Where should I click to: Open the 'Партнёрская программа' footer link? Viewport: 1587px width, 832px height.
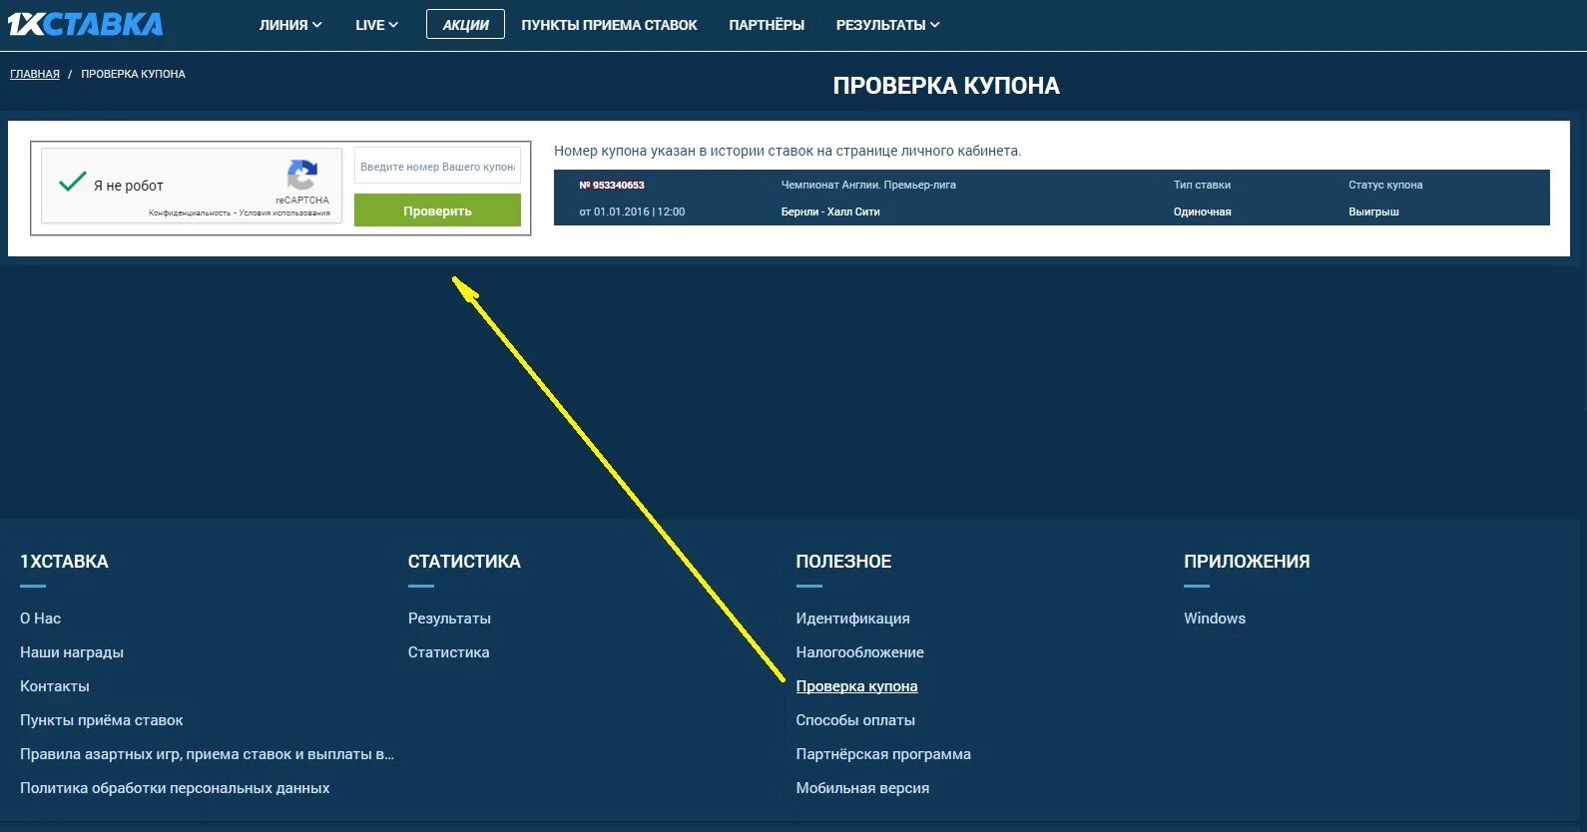pos(883,754)
